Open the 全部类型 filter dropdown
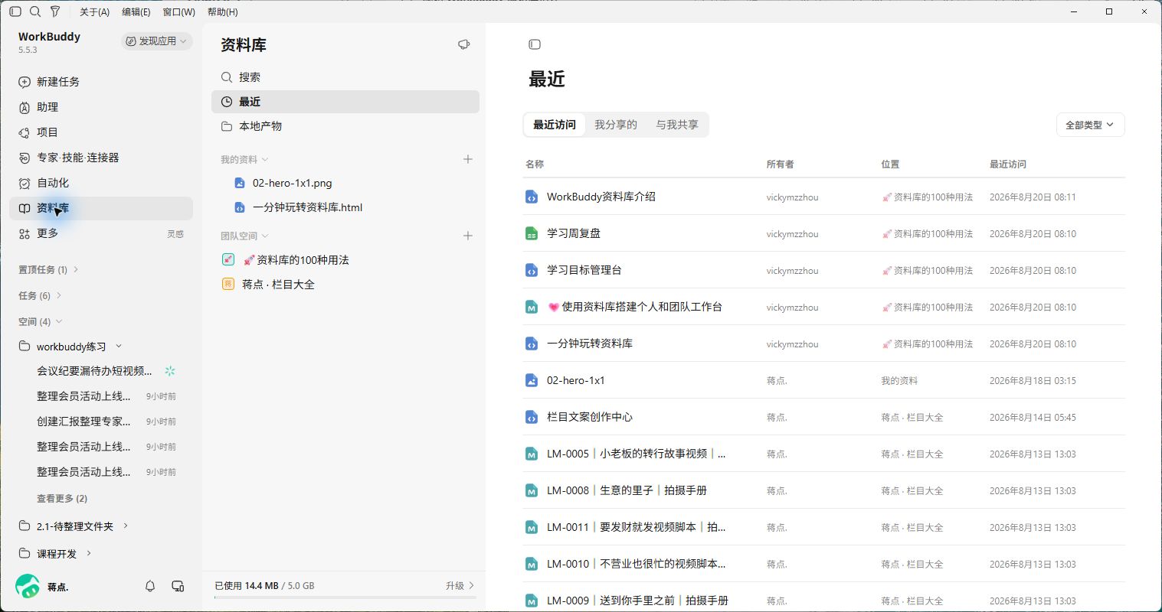The width and height of the screenshot is (1162, 612). pos(1090,125)
